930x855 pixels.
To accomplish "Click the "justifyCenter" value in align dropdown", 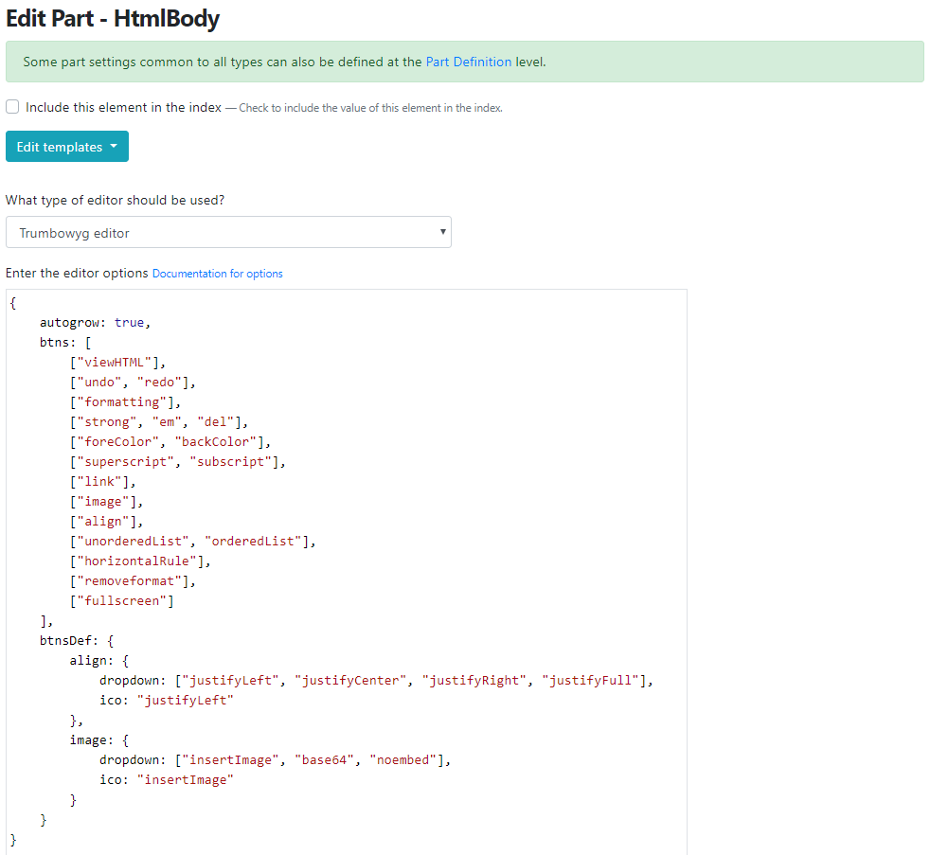I will pos(350,680).
